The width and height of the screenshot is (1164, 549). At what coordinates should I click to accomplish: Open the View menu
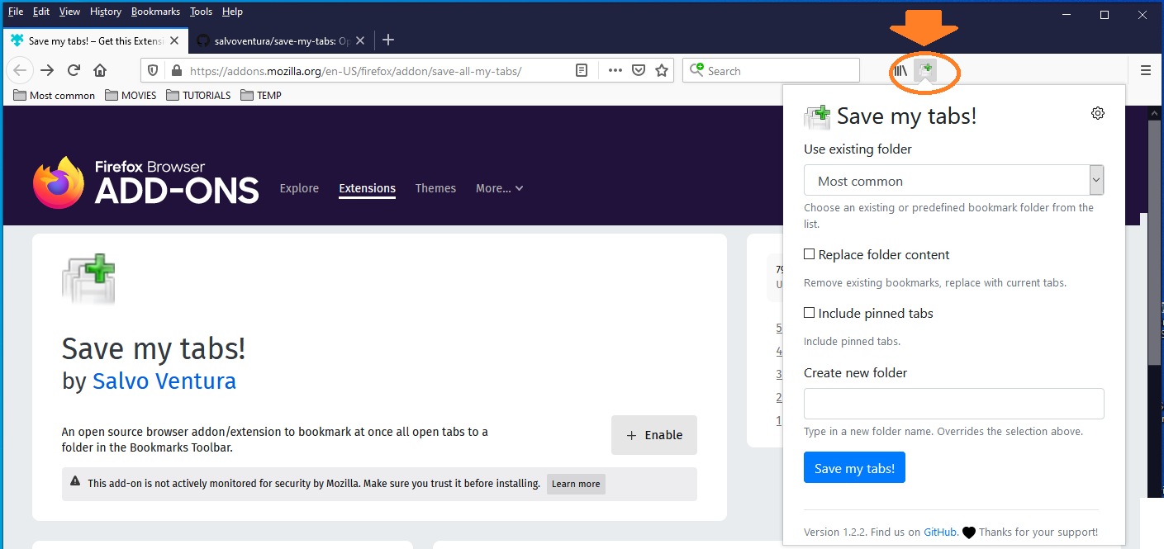(x=69, y=12)
